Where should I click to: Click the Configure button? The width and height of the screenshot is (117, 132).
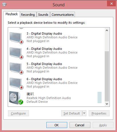[x=18, y=113]
